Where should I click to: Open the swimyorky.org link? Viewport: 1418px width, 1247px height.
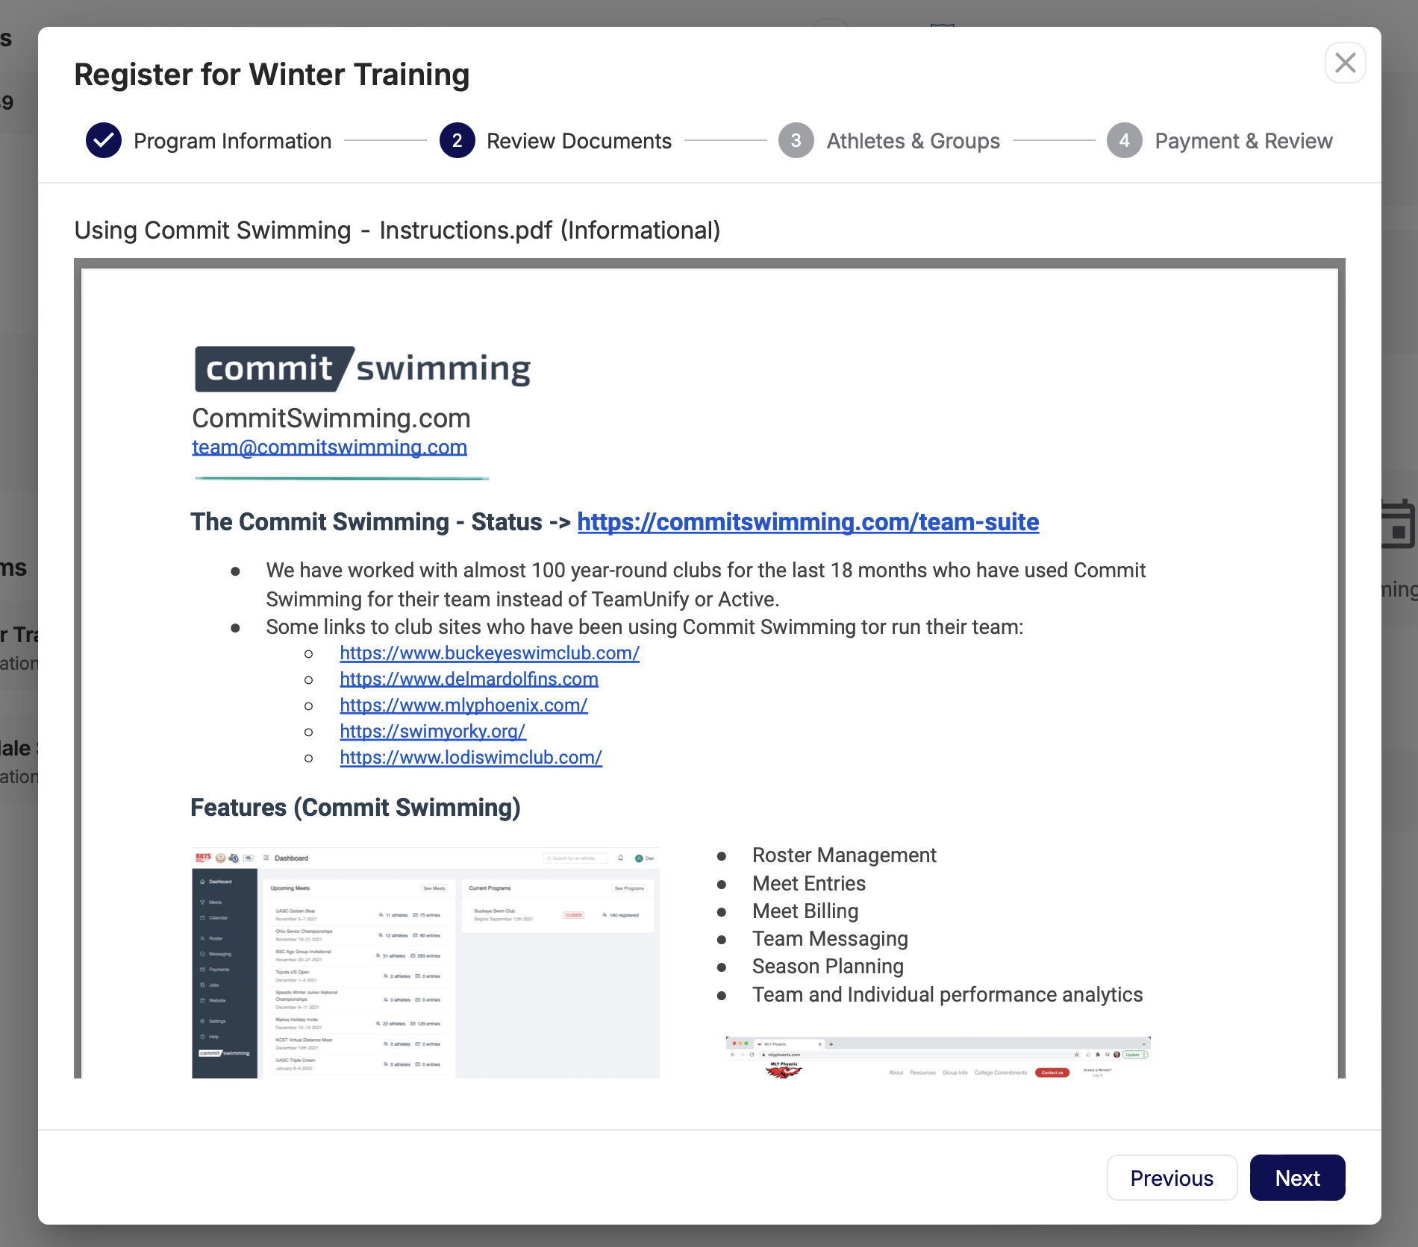point(433,731)
